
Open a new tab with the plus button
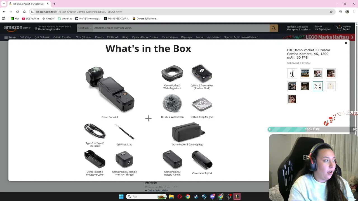tap(54, 4)
